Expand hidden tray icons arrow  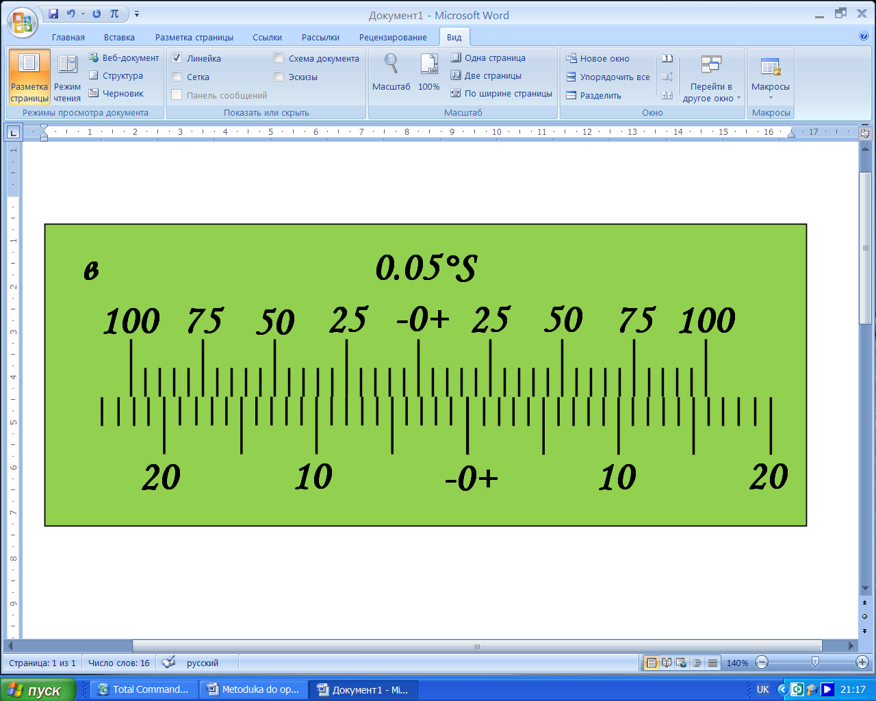782,690
